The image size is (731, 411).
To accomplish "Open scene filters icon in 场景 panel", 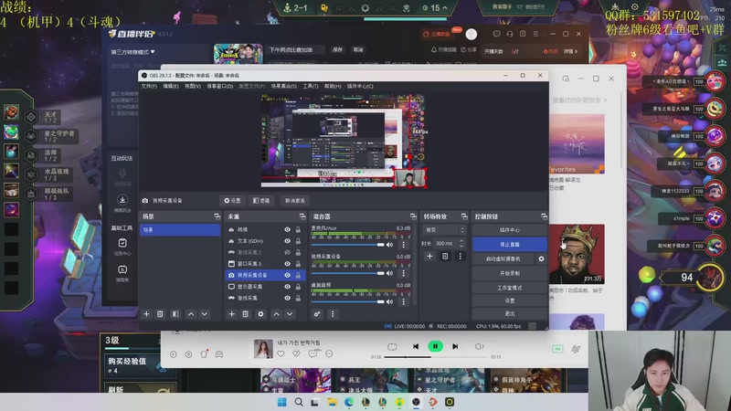I will (175, 314).
